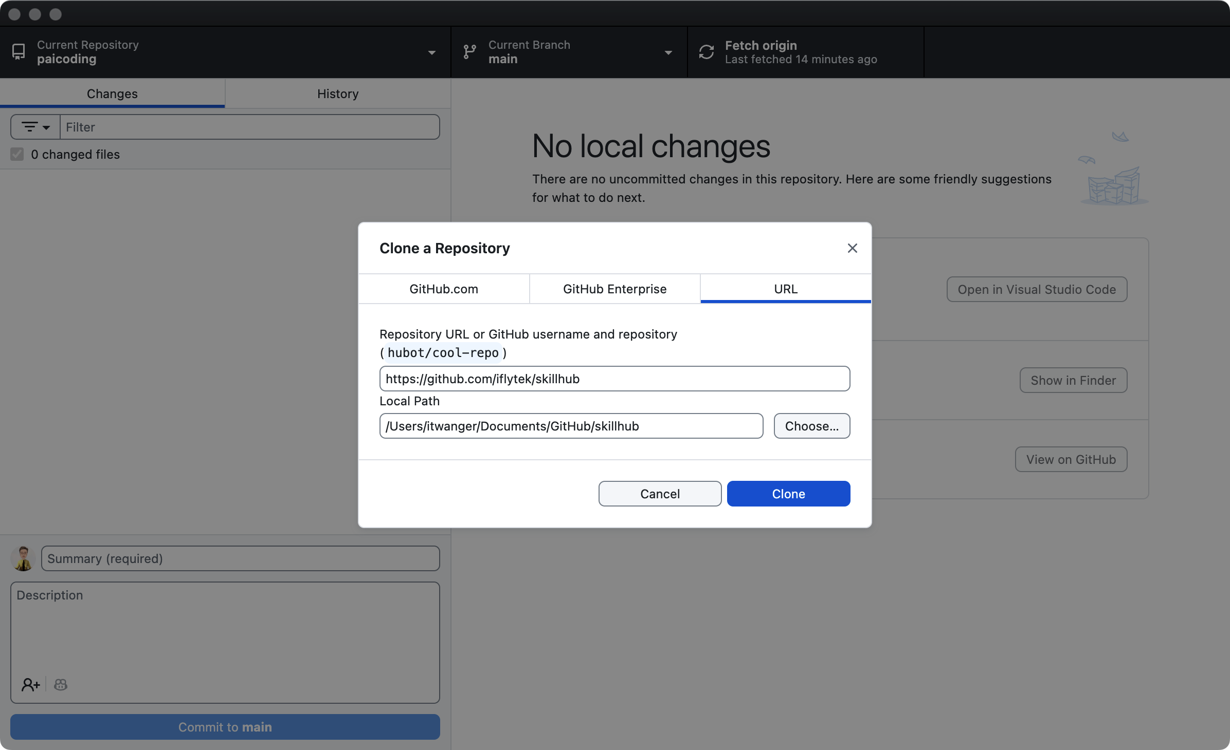Switch to the GitHub.com tab

[443, 289]
